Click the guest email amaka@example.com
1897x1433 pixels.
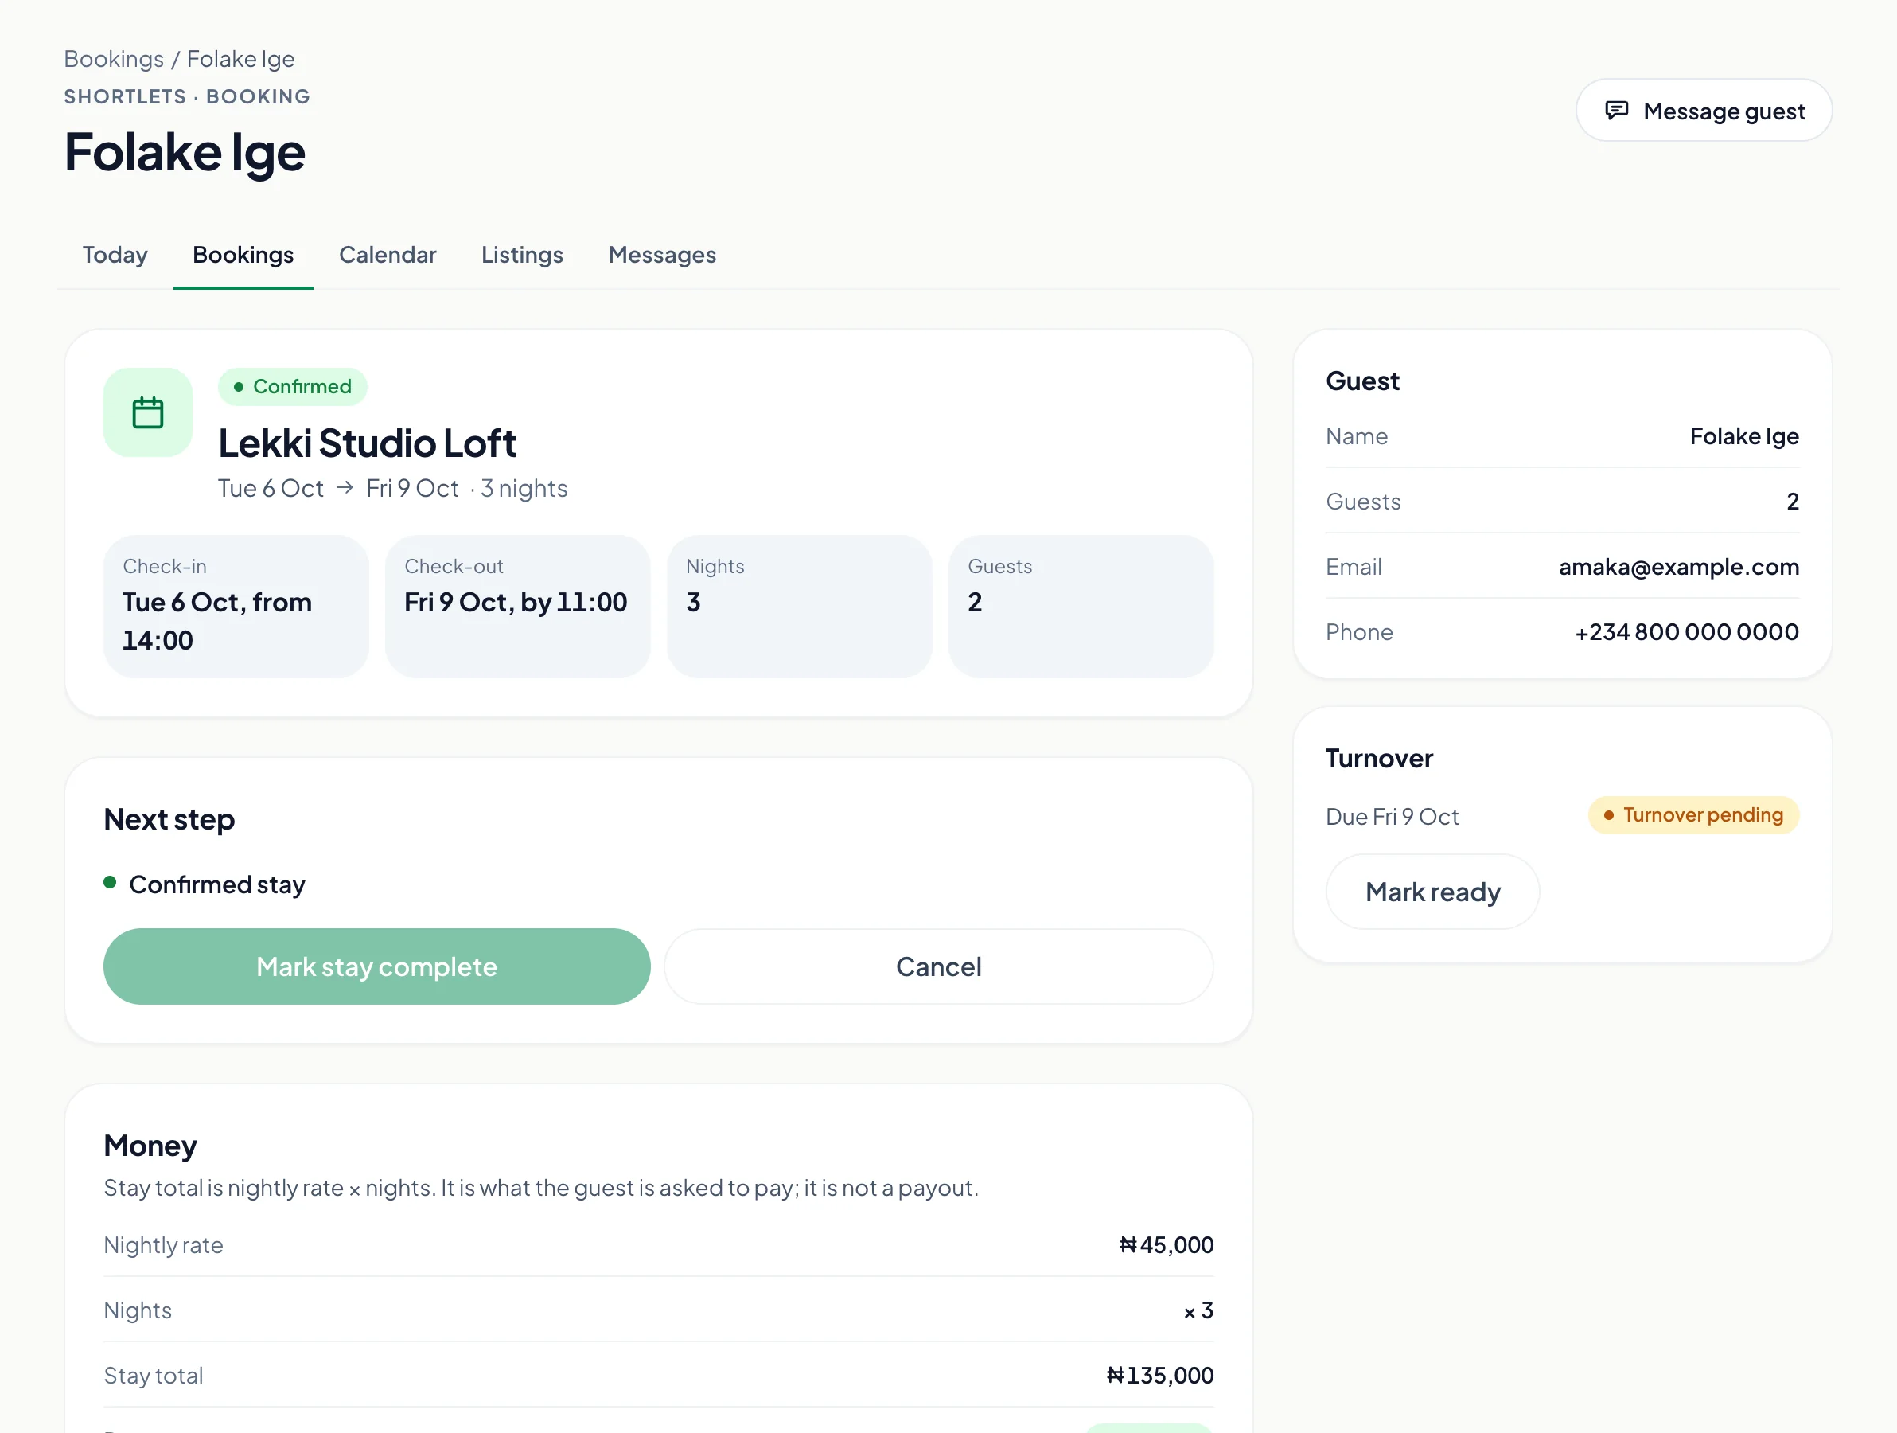[1678, 567]
